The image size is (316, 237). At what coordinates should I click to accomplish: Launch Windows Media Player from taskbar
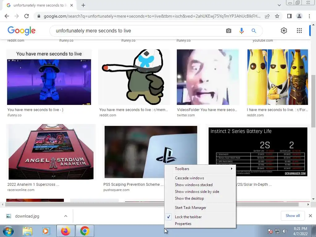tap(46, 231)
